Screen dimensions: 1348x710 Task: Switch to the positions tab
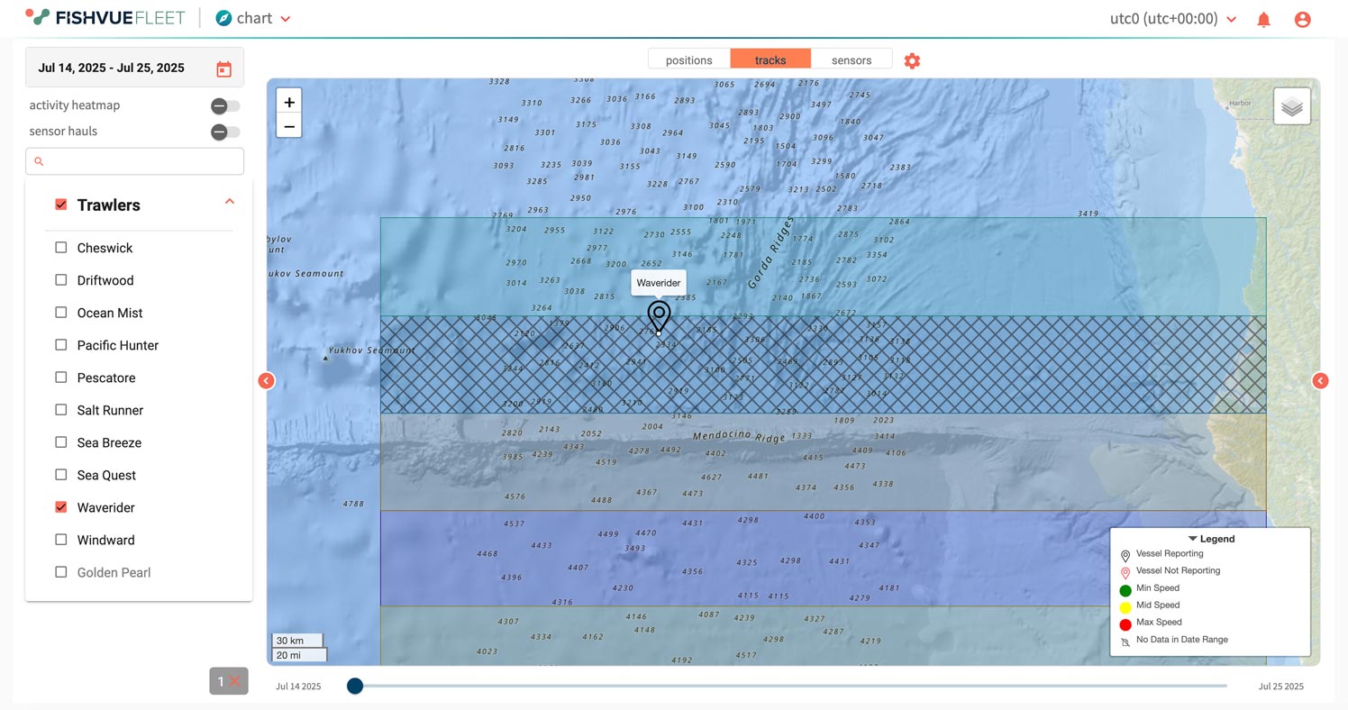pyautogui.click(x=688, y=60)
